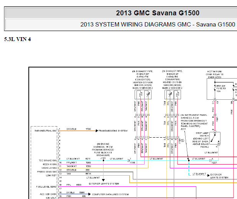Click the down arrowhead below splice J123
The width and height of the screenshot is (237, 199).
(104, 180)
